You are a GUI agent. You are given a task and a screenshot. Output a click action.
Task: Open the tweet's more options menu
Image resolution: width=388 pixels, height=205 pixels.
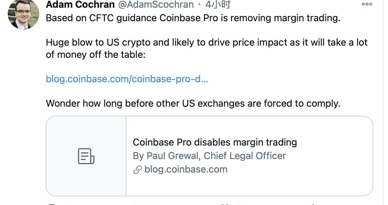pyautogui.click(x=367, y=4)
